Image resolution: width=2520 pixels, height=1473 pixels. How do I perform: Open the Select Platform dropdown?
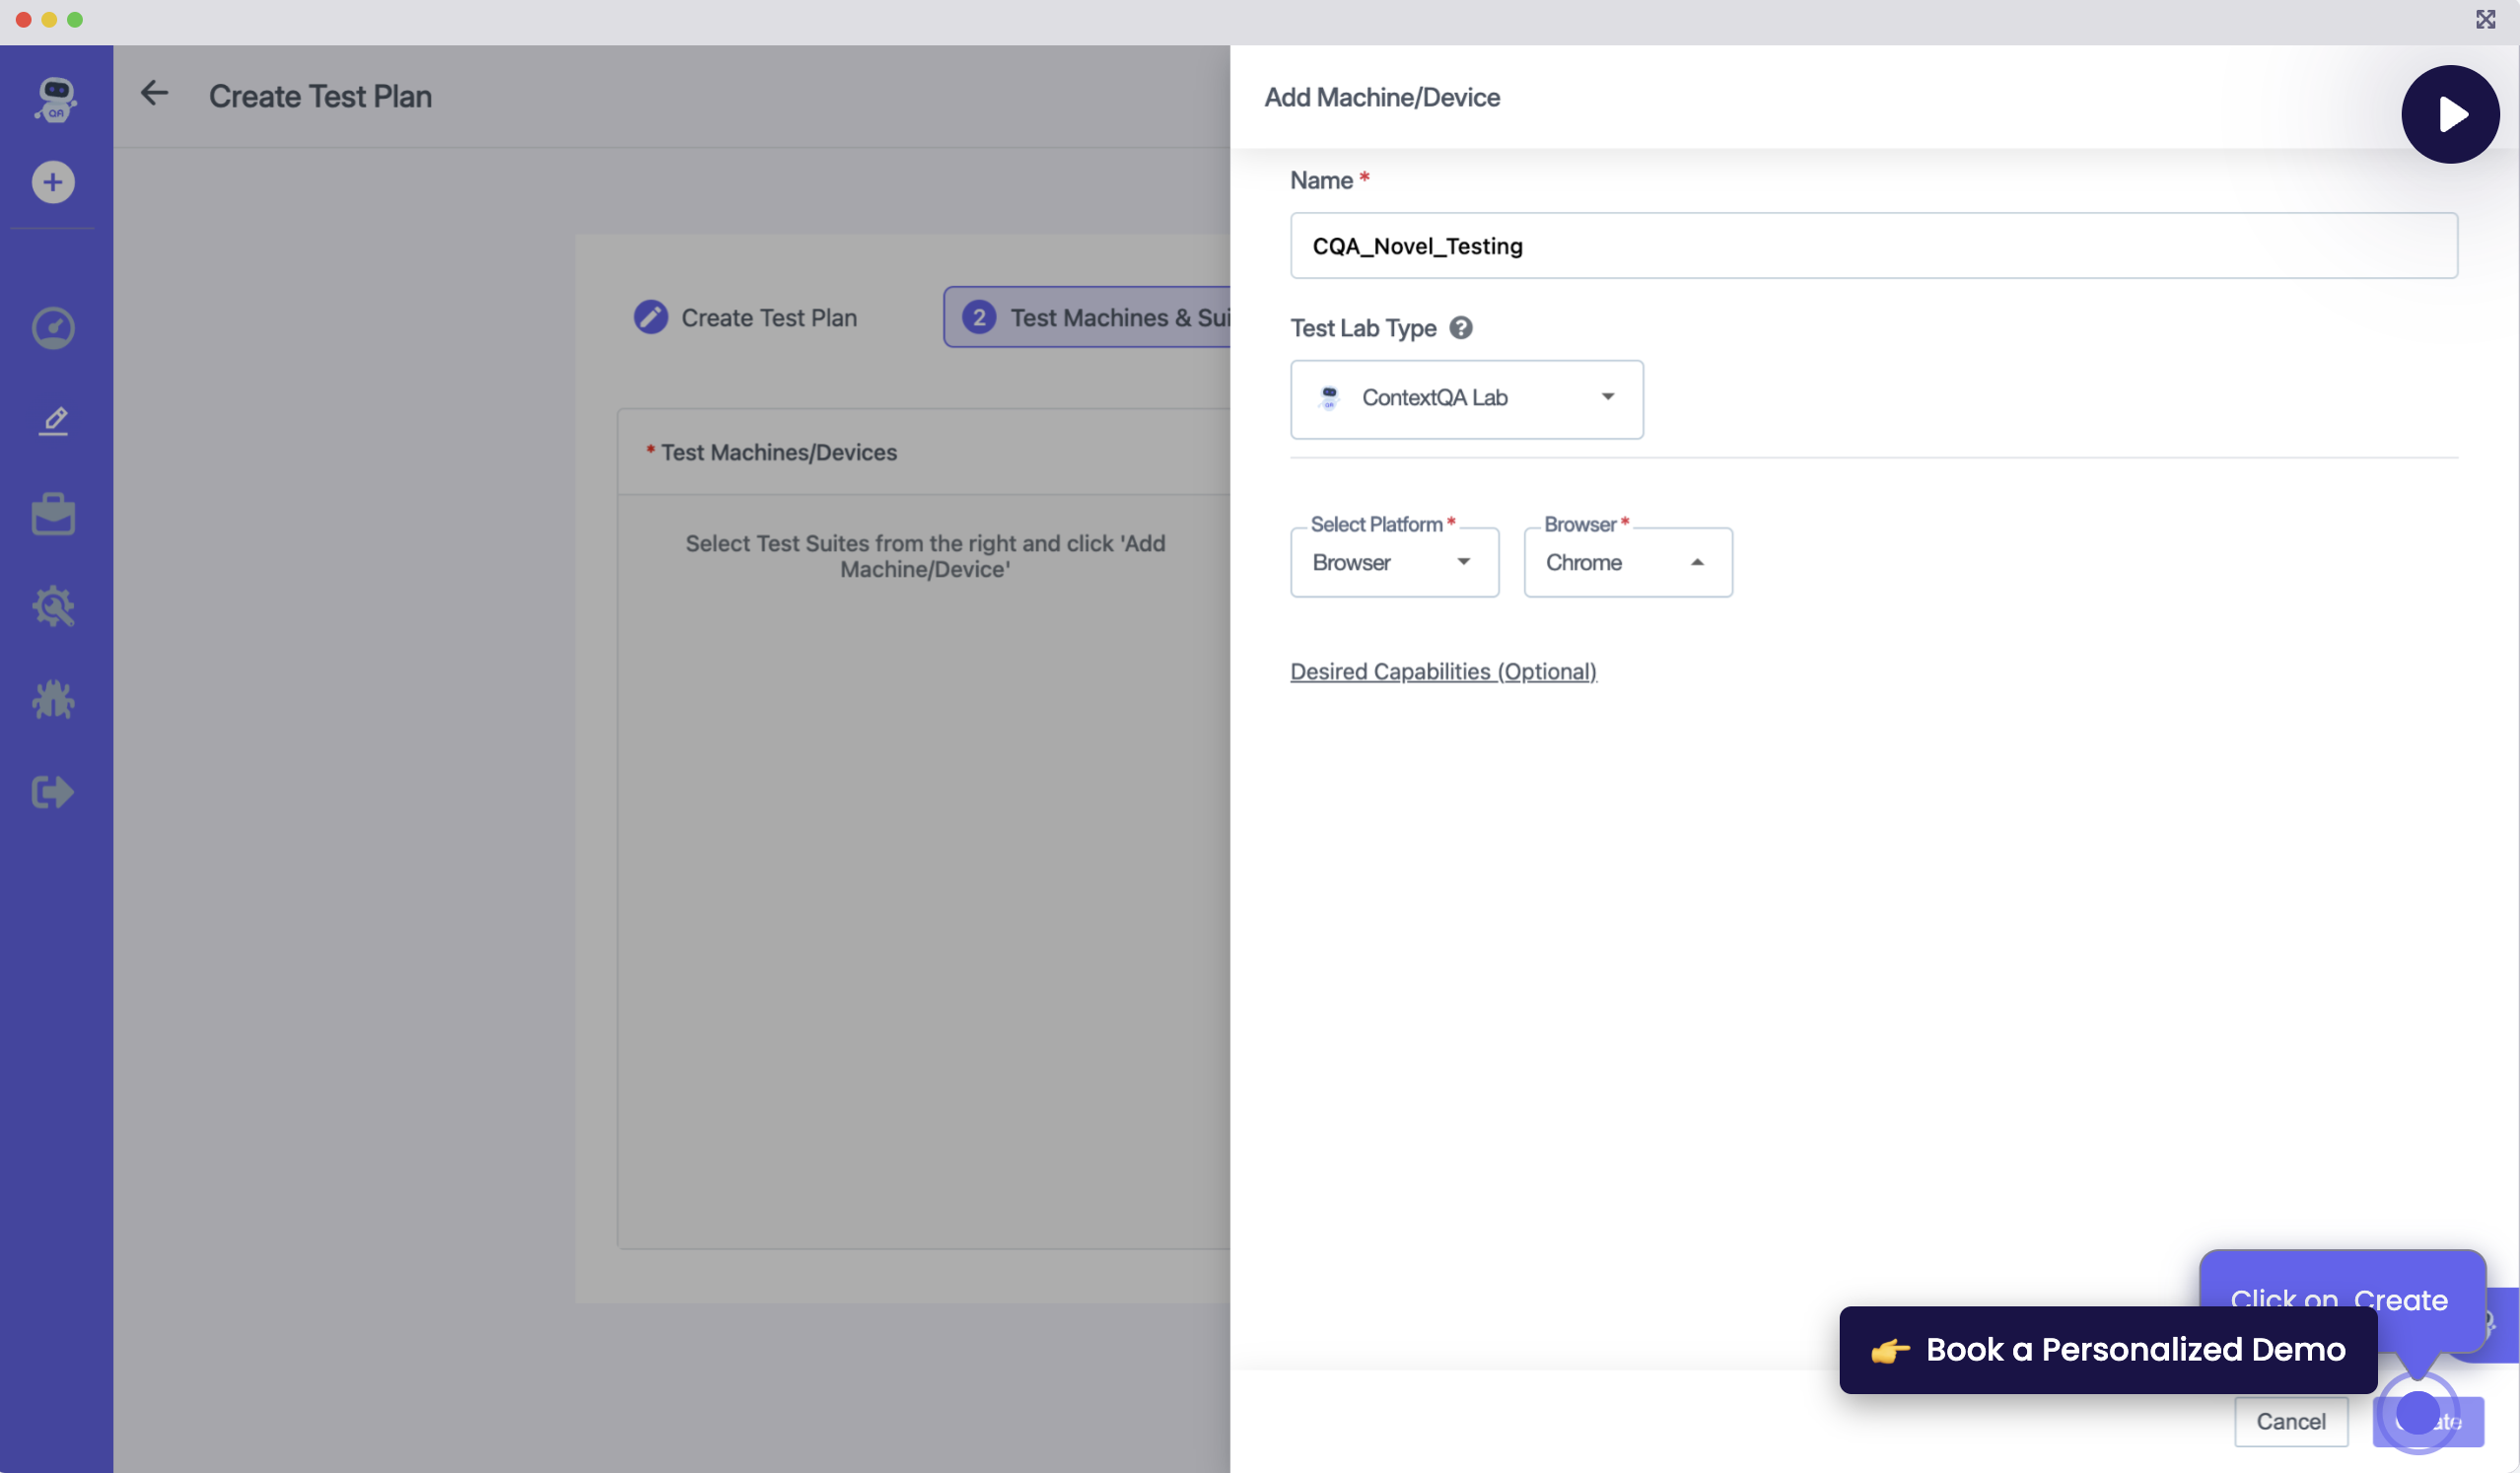click(x=1394, y=563)
